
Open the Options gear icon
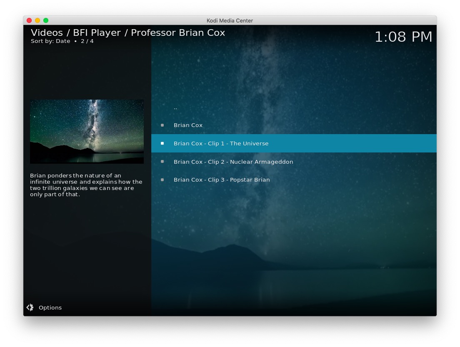[30, 307]
